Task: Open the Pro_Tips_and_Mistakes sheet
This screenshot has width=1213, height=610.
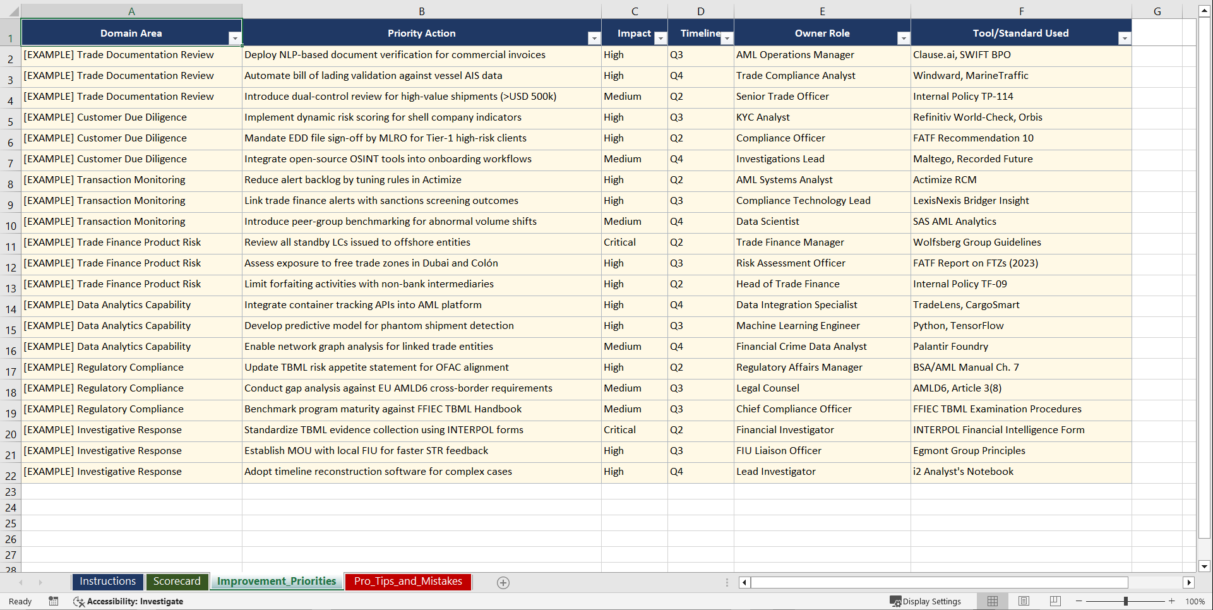Action: click(x=407, y=581)
